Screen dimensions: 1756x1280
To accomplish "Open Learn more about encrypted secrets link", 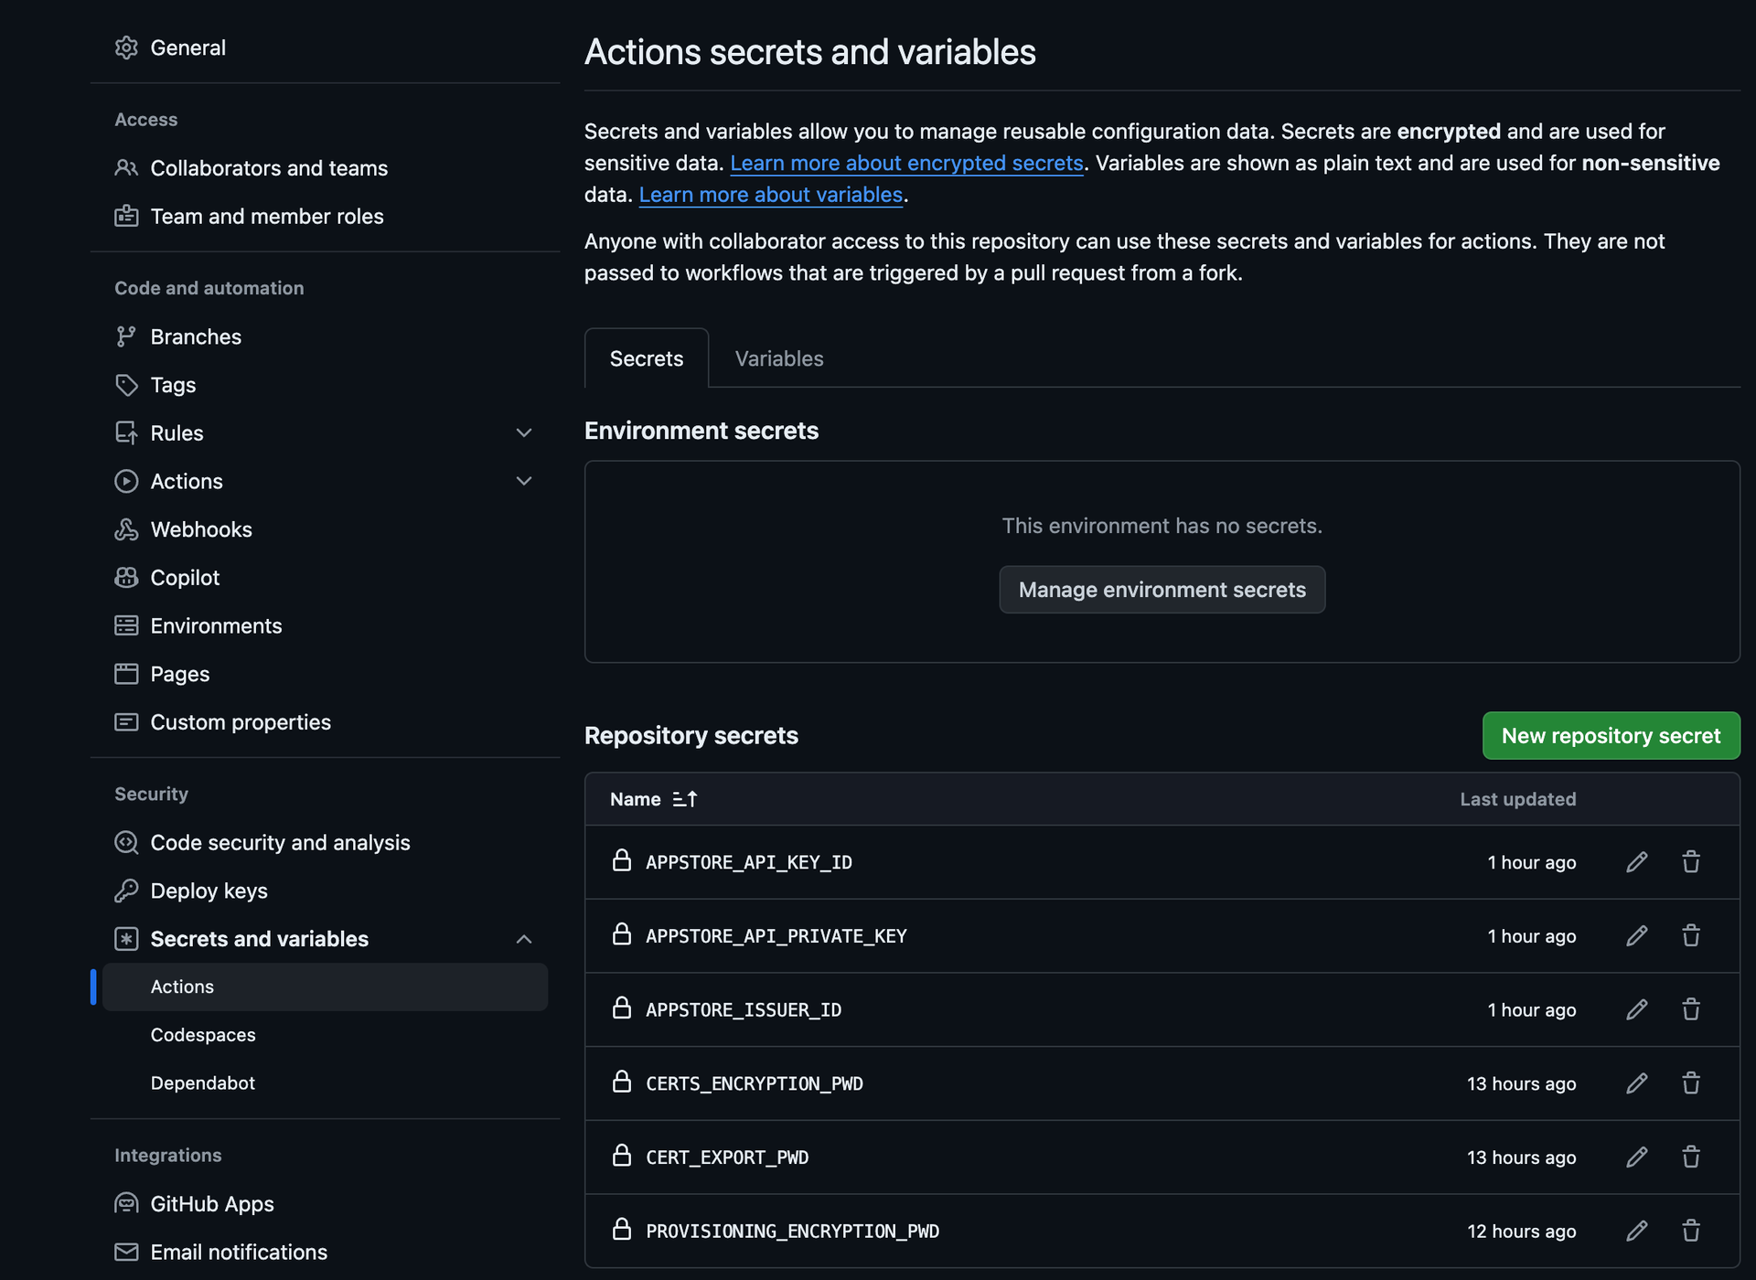I will 905,163.
